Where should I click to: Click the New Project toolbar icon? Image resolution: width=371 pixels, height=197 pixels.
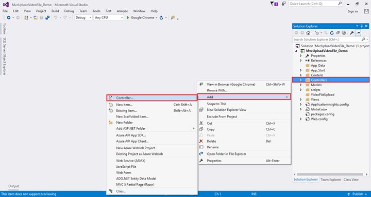(x=26, y=17)
